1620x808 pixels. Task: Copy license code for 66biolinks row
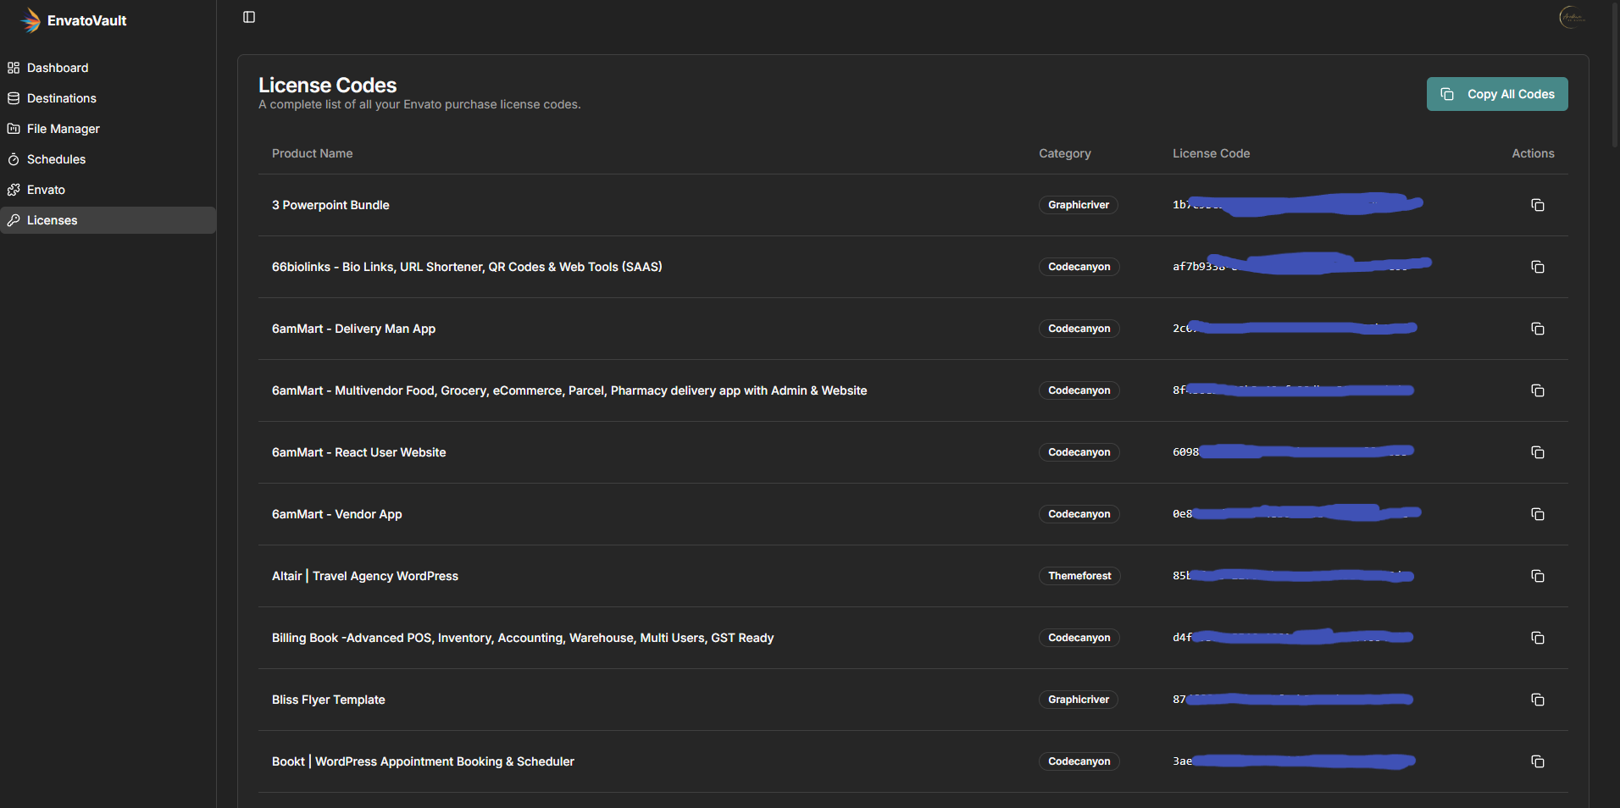click(x=1538, y=267)
